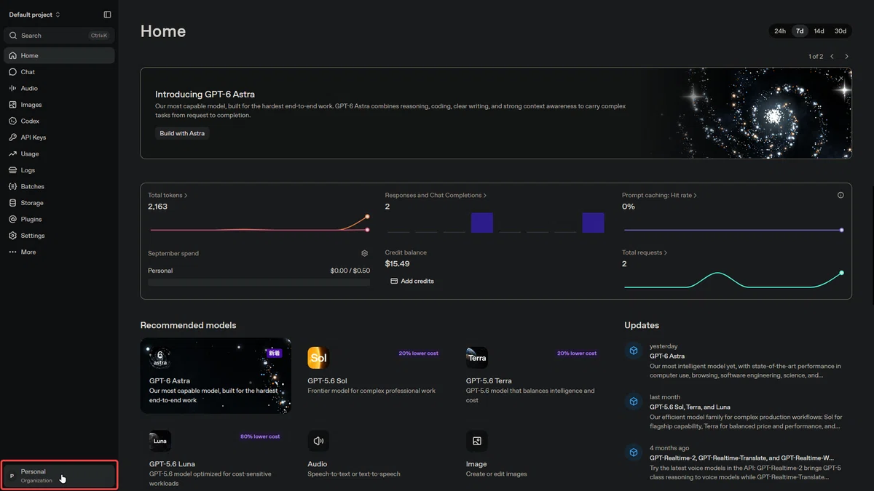
Task: Click the Logs icon in sidebar
Action: point(12,170)
